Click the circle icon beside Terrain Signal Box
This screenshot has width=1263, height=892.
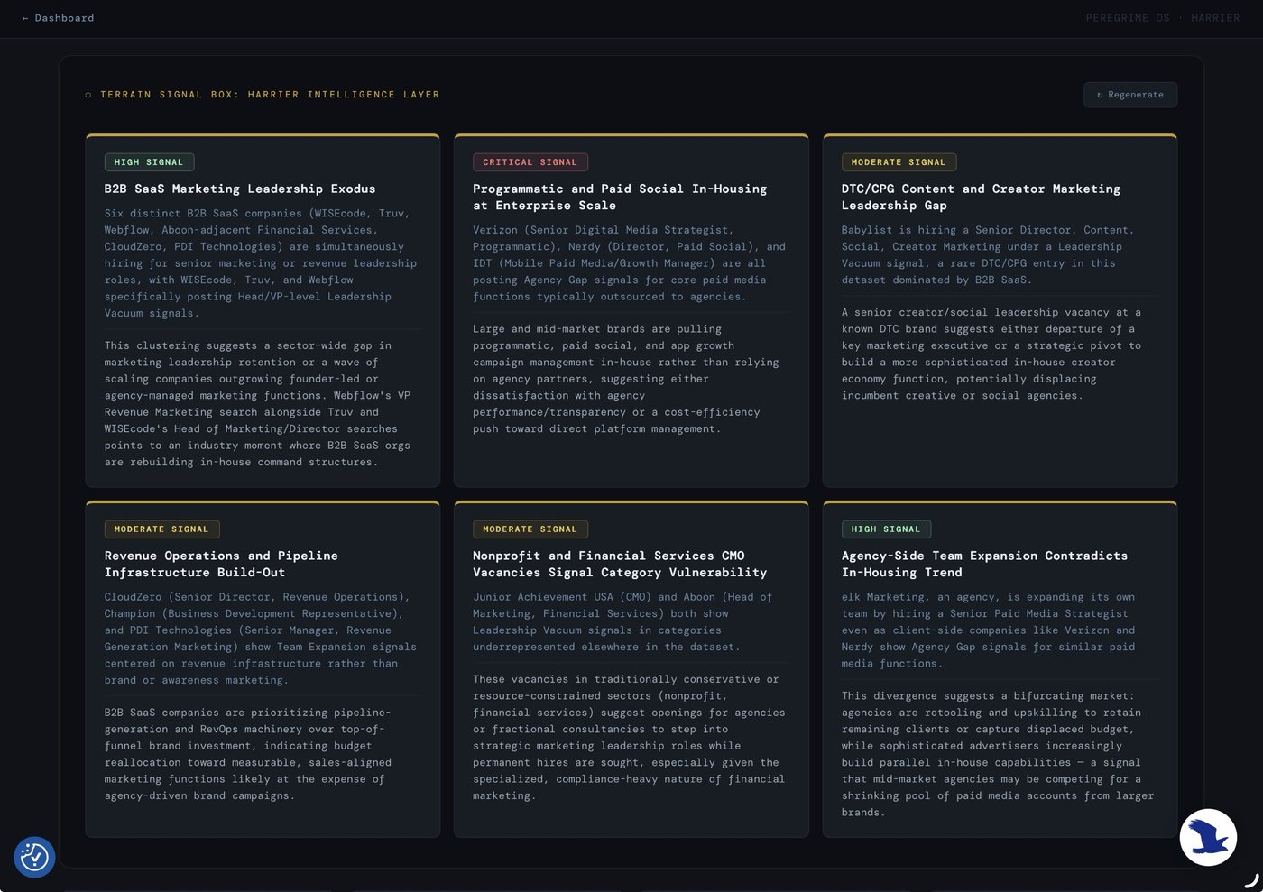click(88, 95)
